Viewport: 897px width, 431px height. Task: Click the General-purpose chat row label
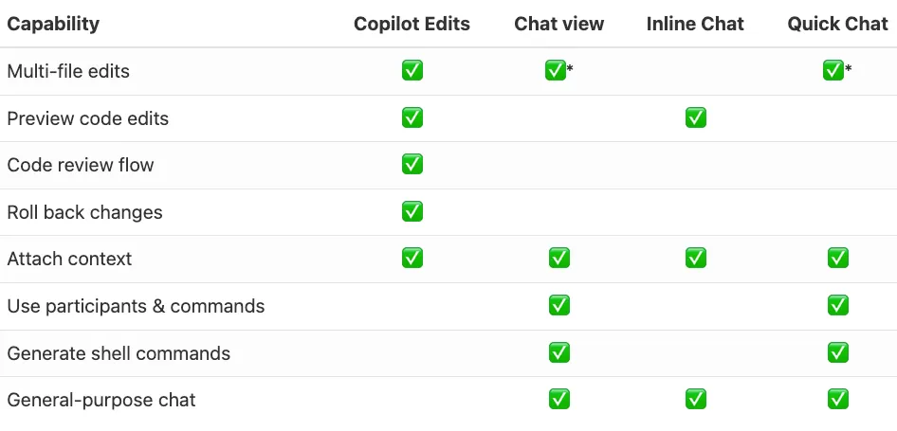tap(101, 400)
